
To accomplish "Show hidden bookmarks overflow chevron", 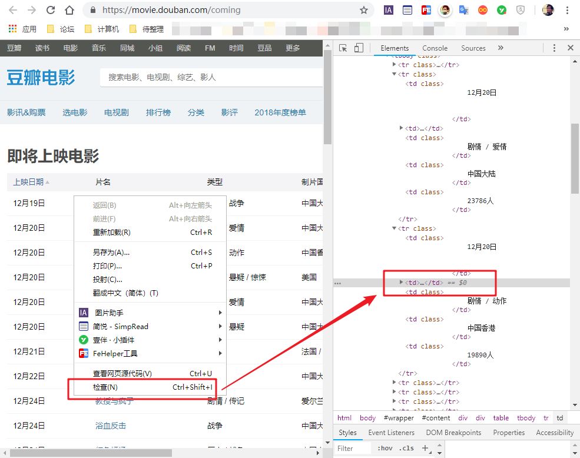I will pos(566,29).
